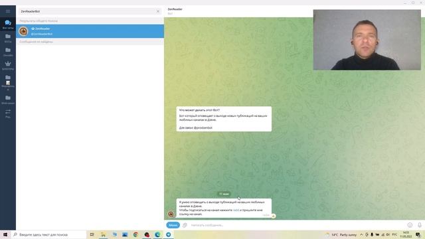Click the write a message field
Image resolution: width=425 pixels, height=239 pixels.
pyautogui.click(x=297, y=225)
